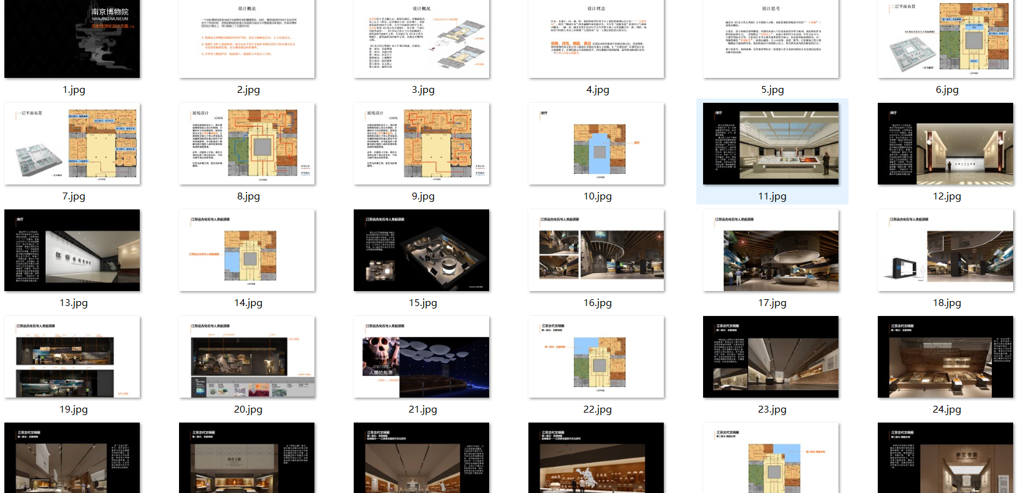Click the thumbnail image of 19.jpg
This screenshot has width=1030, height=493.
[x=72, y=357]
